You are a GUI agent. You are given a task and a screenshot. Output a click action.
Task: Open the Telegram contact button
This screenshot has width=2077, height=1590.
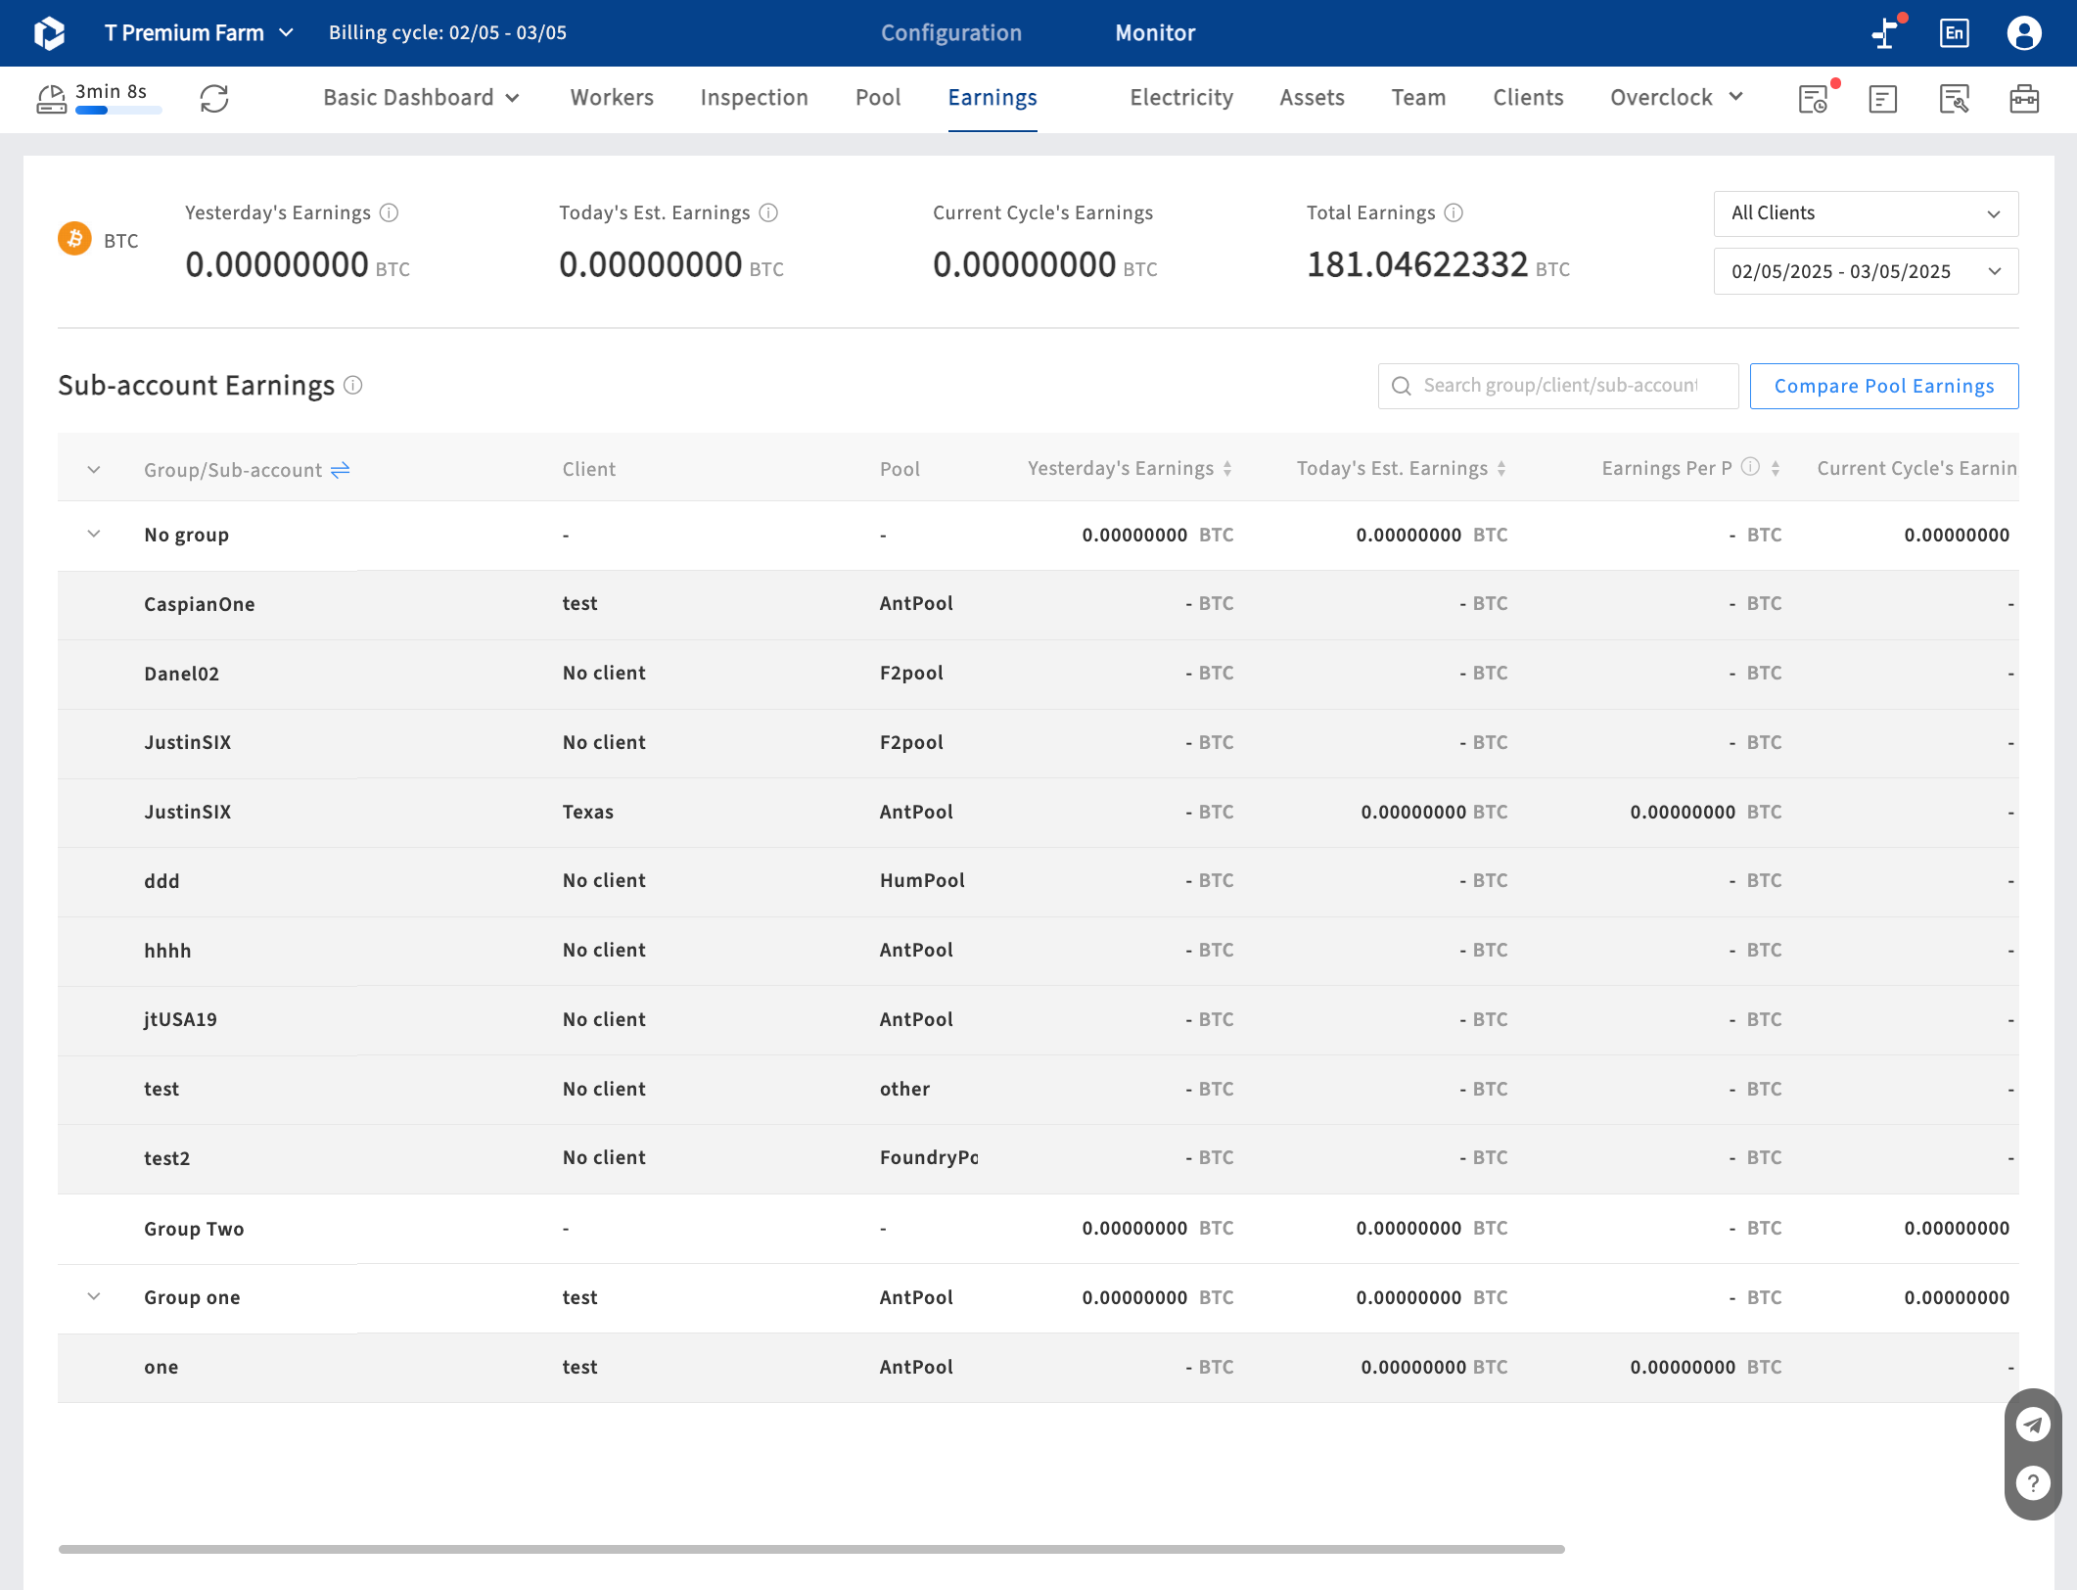coord(2033,1425)
